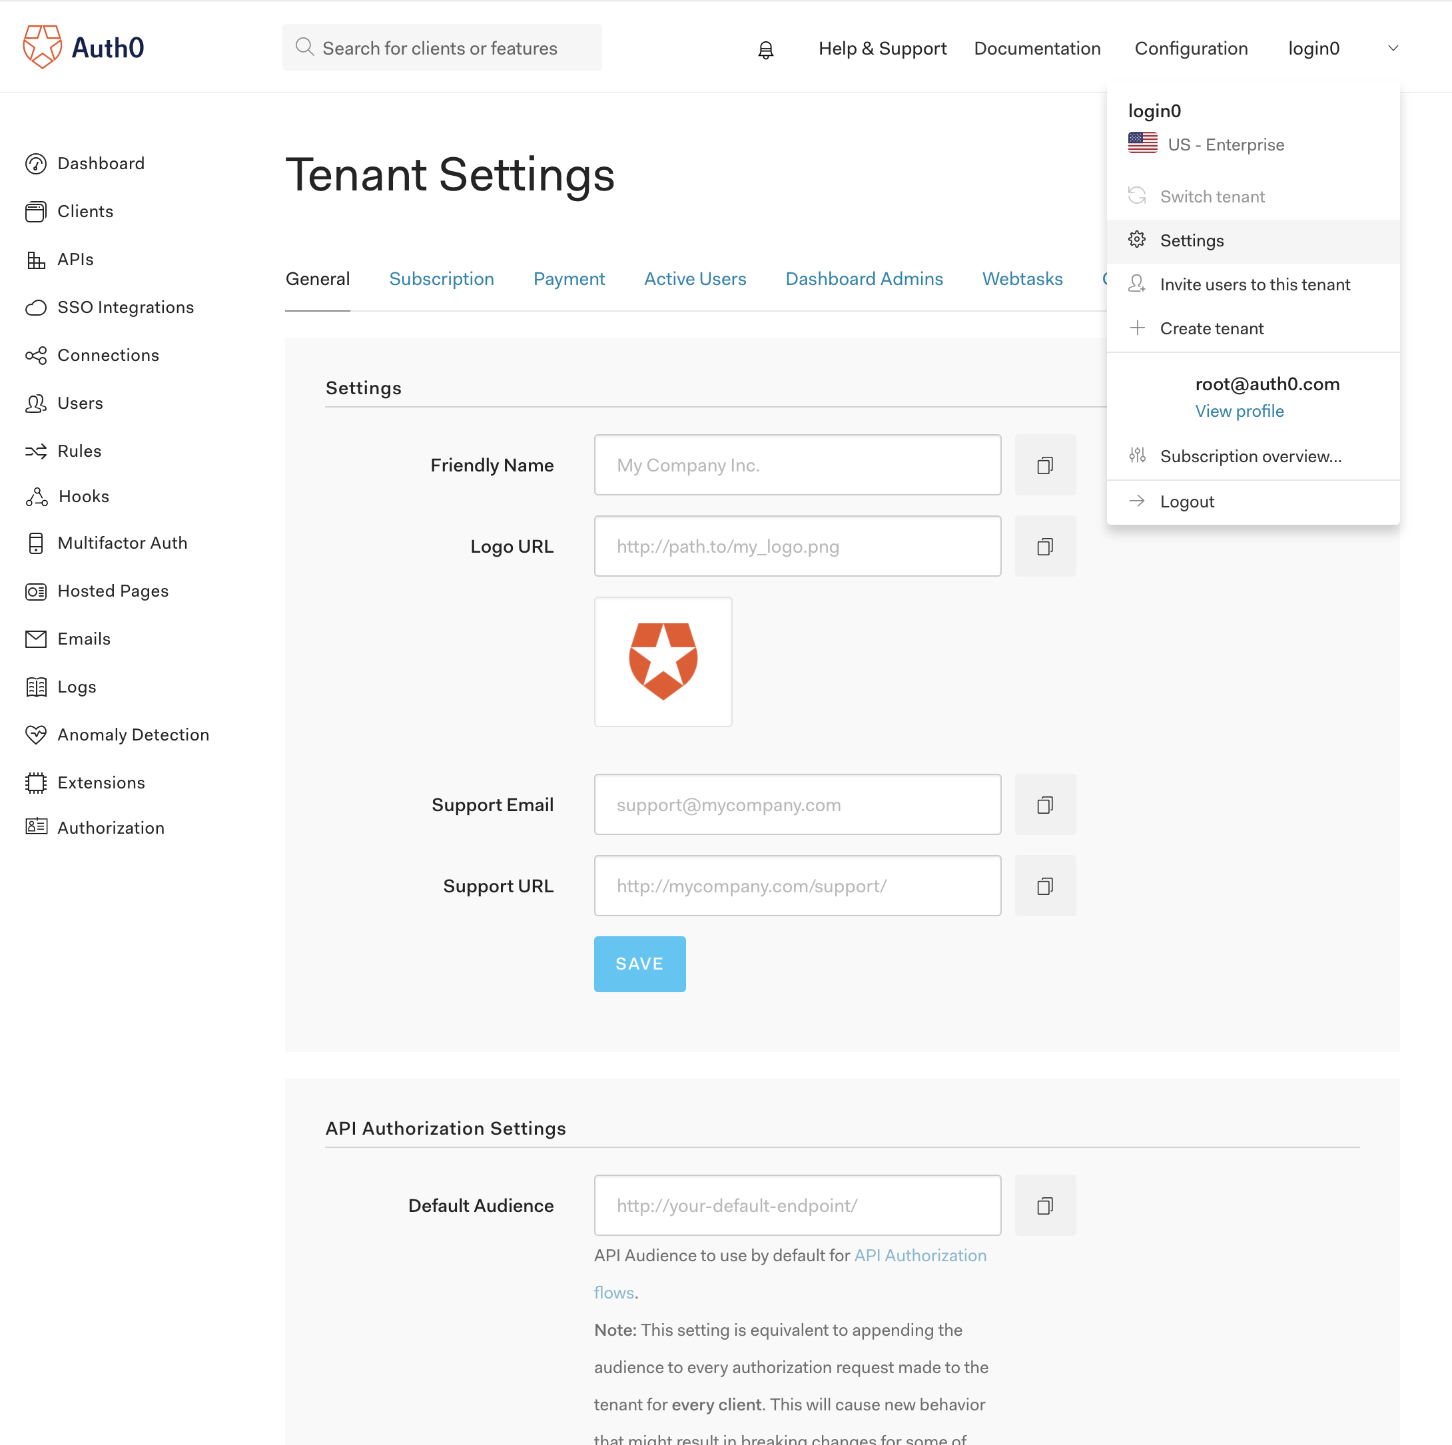Switch to the Subscription tab

pos(441,279)
